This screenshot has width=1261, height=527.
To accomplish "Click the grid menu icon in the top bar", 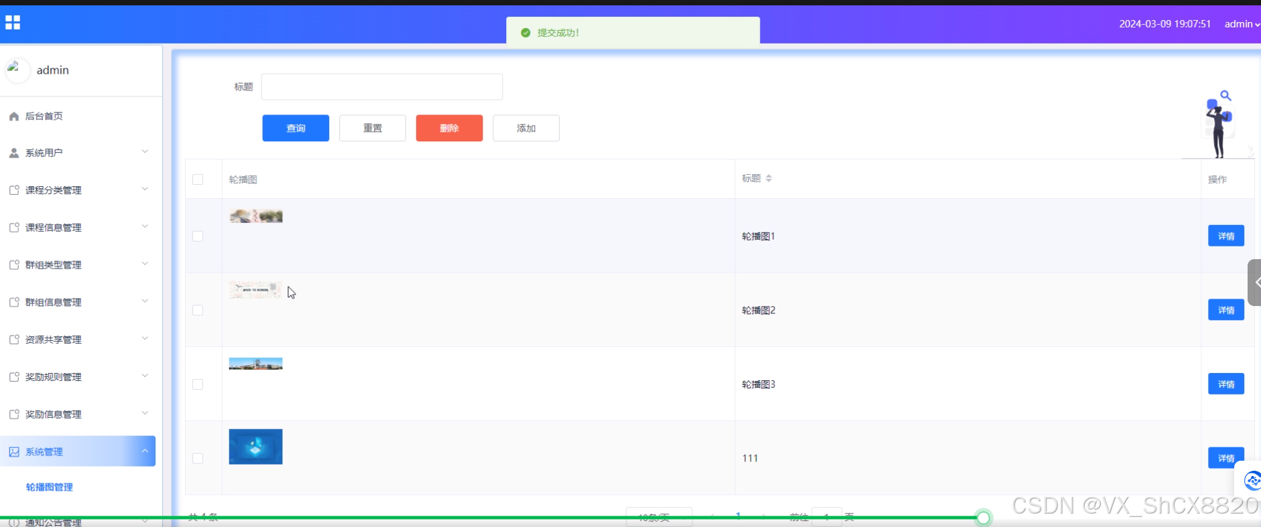I will [x=13, y=23].
